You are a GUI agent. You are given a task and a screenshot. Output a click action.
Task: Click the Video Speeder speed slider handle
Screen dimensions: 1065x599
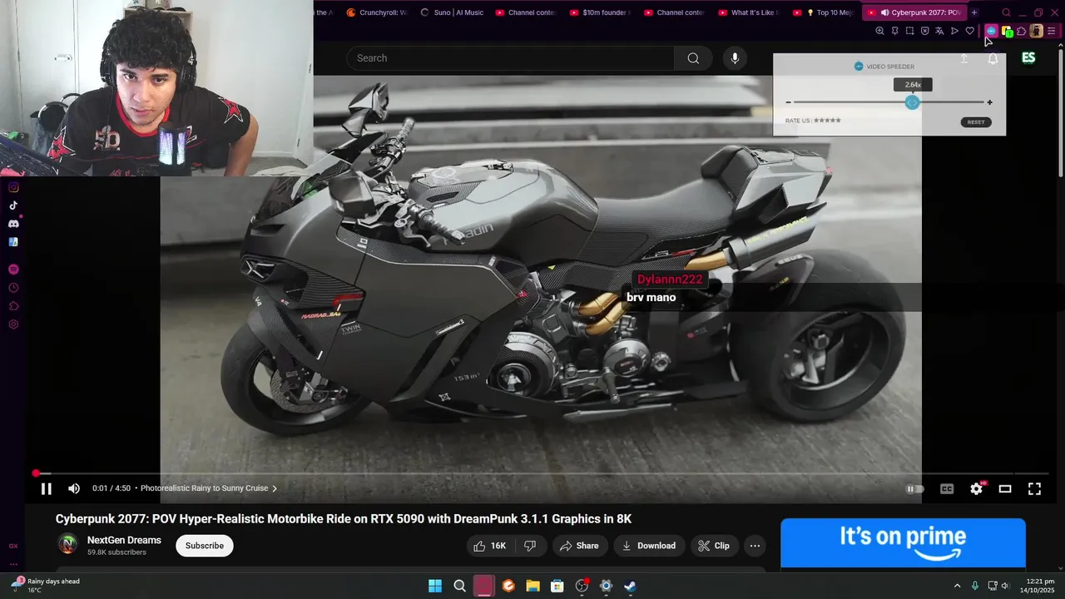tap(913, 102)
